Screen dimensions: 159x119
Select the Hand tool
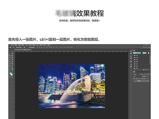click(12, 69)
